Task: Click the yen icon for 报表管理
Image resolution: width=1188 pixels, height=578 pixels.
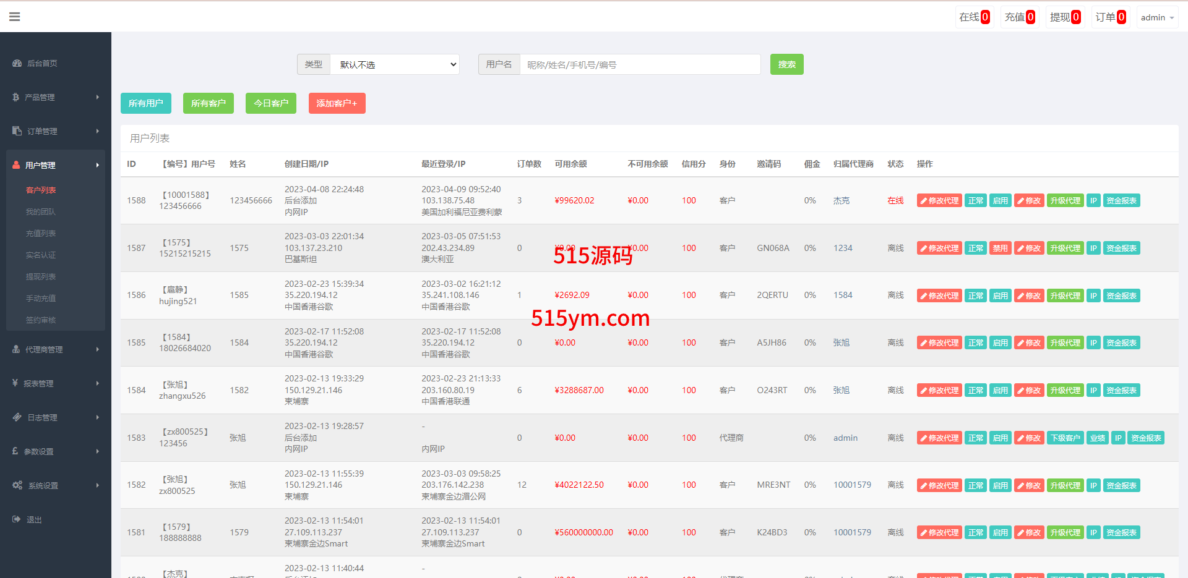Action: point(15,383)
